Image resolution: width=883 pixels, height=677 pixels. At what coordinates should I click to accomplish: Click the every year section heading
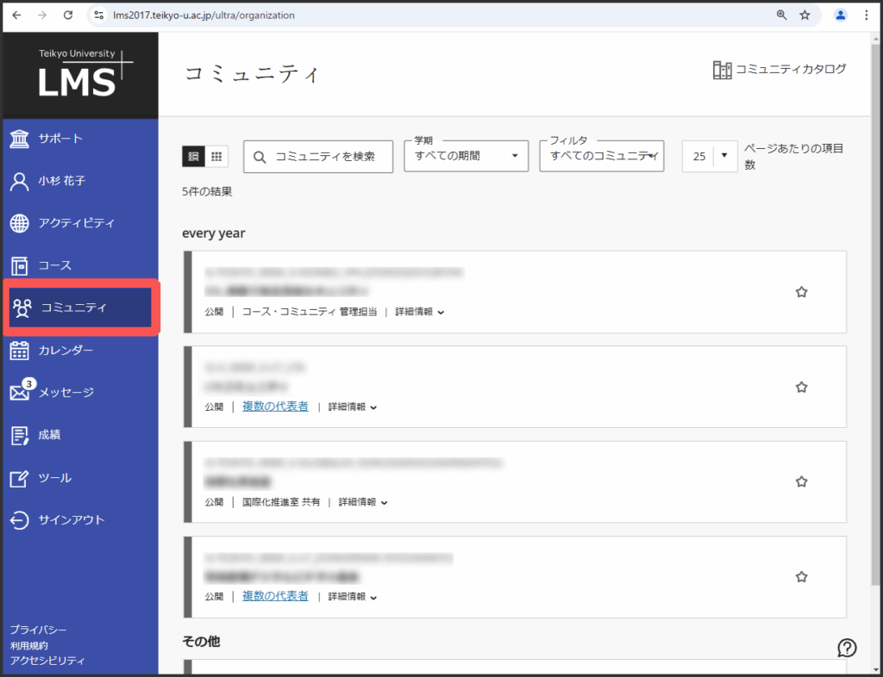click(x=214, y=233)
